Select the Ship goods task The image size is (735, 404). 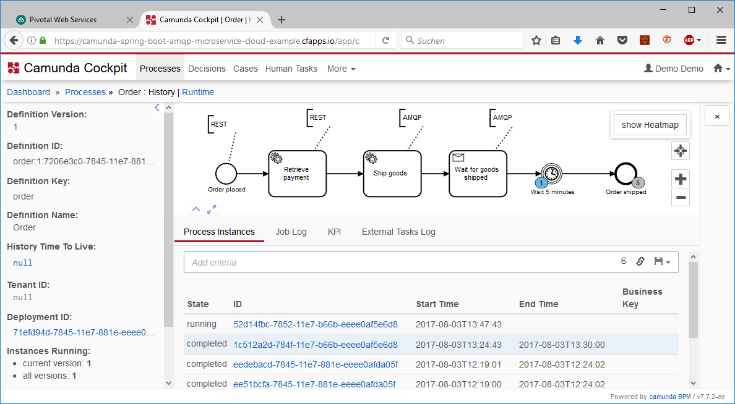point(392,174)
